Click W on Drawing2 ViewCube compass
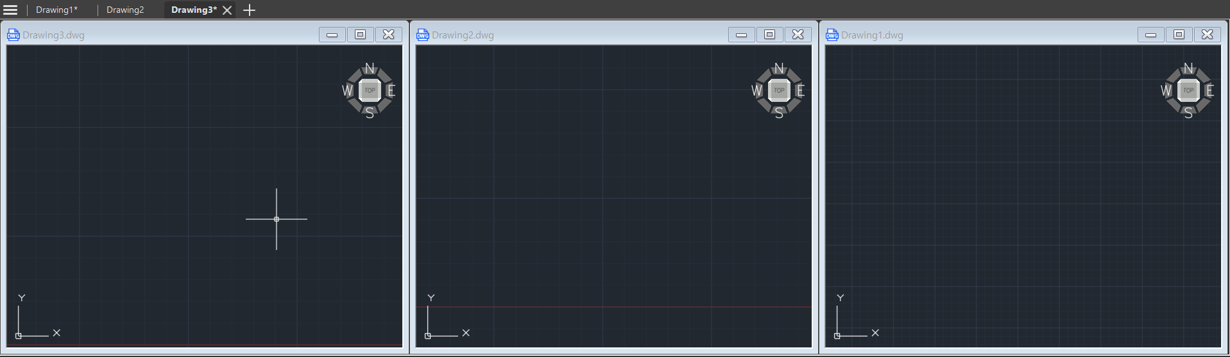This screenshot has height=357, width=1230. tap(757, 90)
